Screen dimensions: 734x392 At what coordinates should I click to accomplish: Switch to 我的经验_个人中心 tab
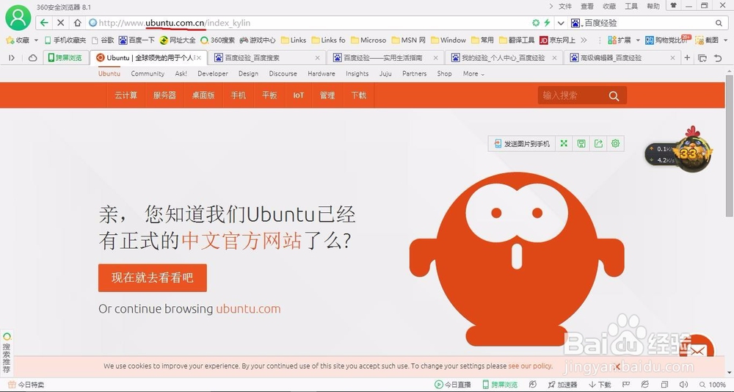tap(504, 57)
